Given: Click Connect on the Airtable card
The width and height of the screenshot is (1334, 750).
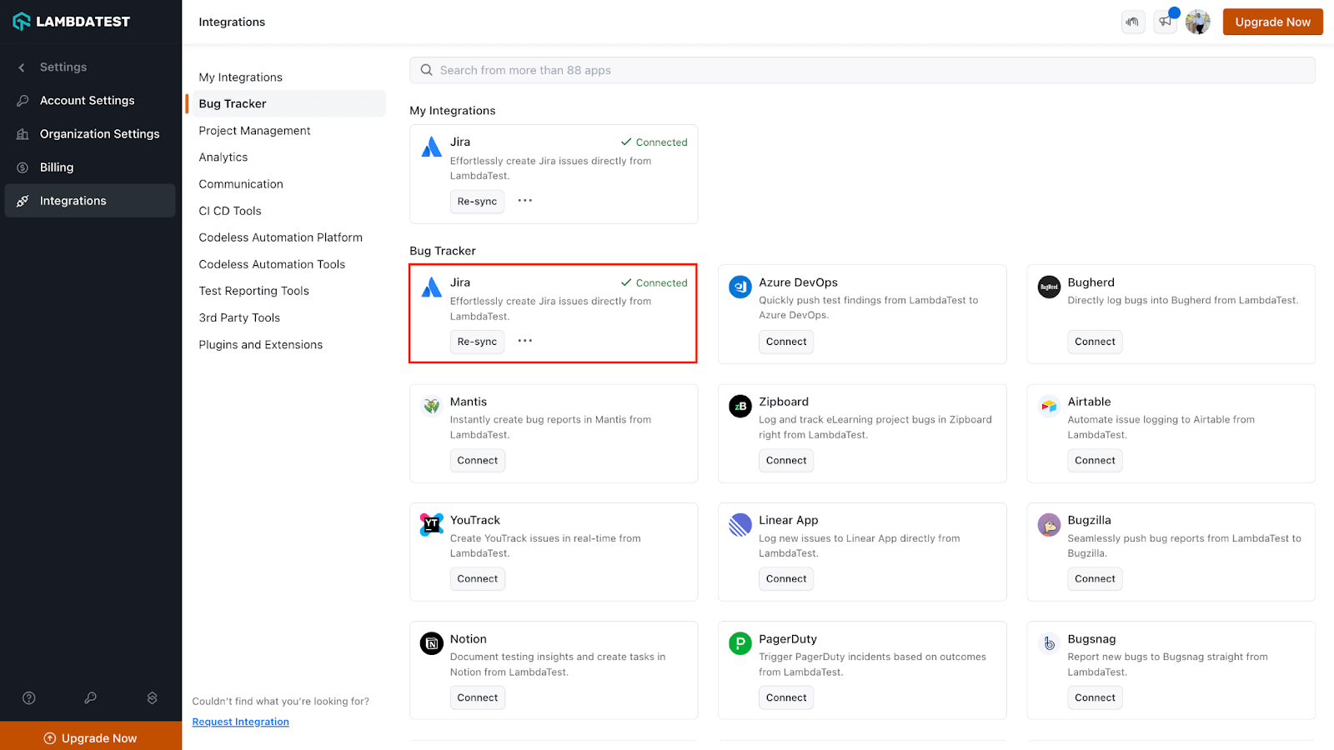Looking at the screenshot, I should pos(1095,460).
